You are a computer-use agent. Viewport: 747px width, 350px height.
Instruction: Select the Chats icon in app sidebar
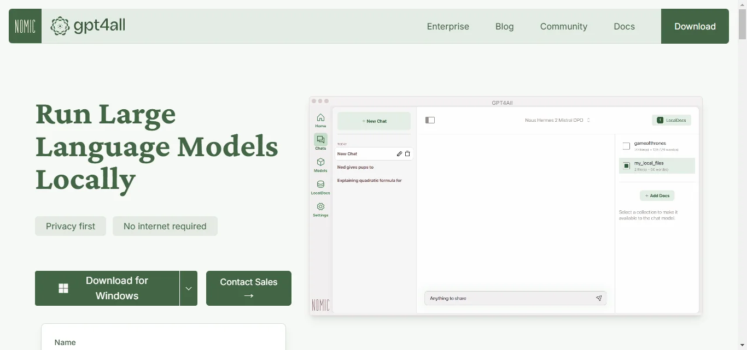coord(320,143)
